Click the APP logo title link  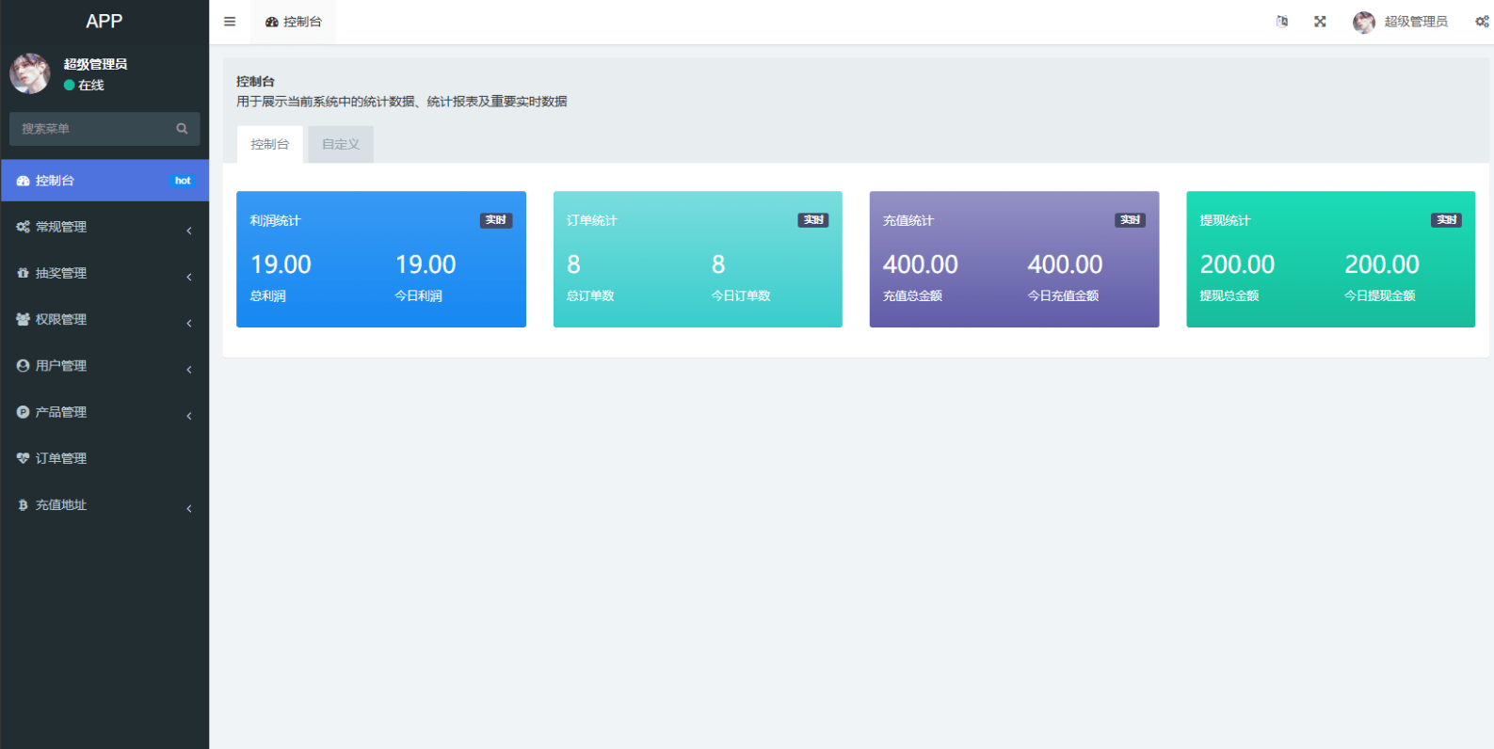104,22
